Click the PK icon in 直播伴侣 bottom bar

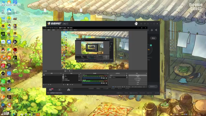pyautogui.click(x=51, y=89)
